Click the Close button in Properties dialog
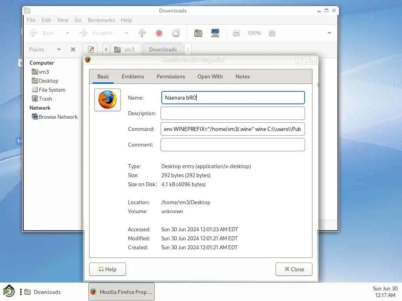The height and width of the screenshot is (301, 402). click(294, 269)
